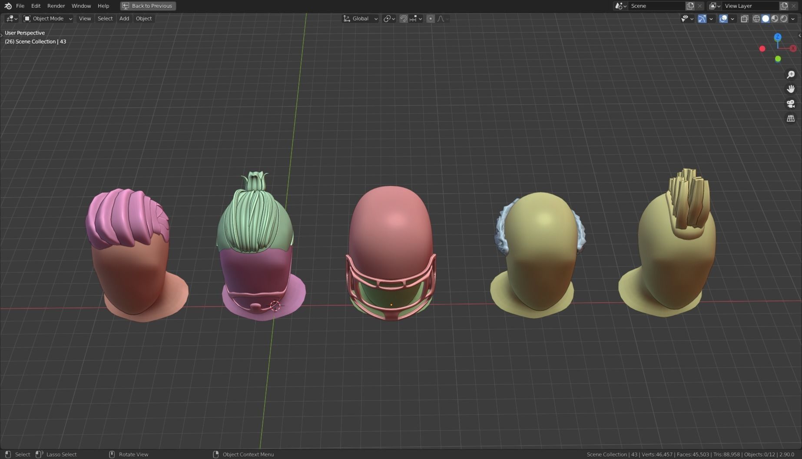The height and width of the screenshot is (459, 802).
Task: Click the Back to Previous arrow icon
Action: [126, 6]
